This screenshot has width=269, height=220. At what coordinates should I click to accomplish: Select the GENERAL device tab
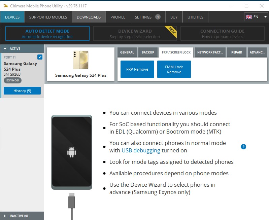127,52
